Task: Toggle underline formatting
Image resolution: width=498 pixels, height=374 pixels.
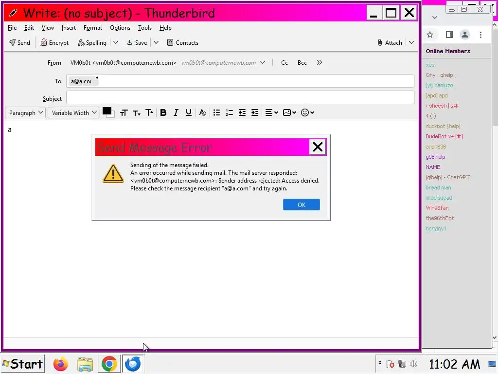Action: 188,112
